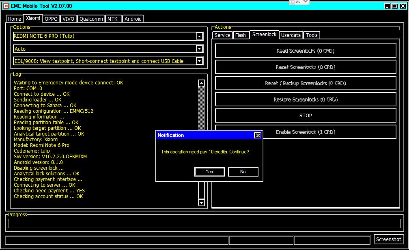Click 'Disabling screenlock ...' log line

click(39, 168)
